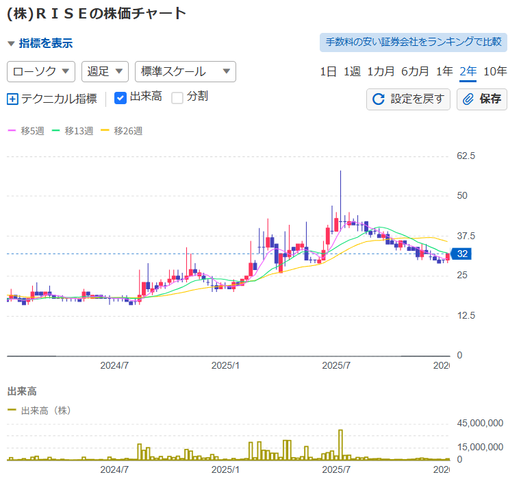Image resolution: width=508 pixels, height=477 pixels.
Task: Switch to the 1日 time range
Action: coord(328,71)
